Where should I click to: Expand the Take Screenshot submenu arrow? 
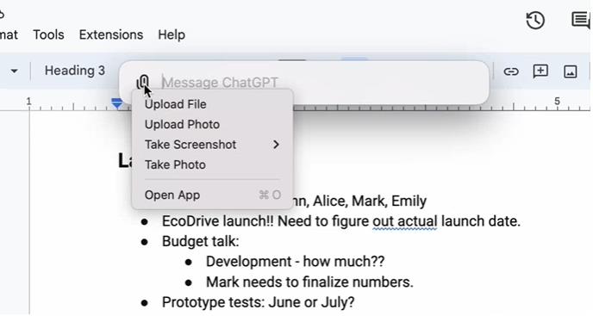pyautogui.click(x=276, y=145)
